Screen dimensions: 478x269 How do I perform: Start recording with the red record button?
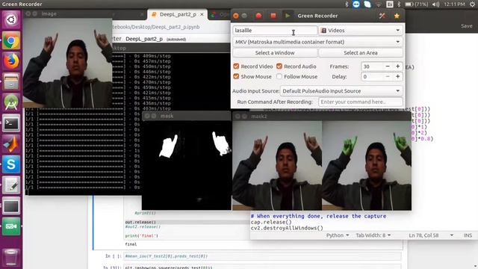258,16
